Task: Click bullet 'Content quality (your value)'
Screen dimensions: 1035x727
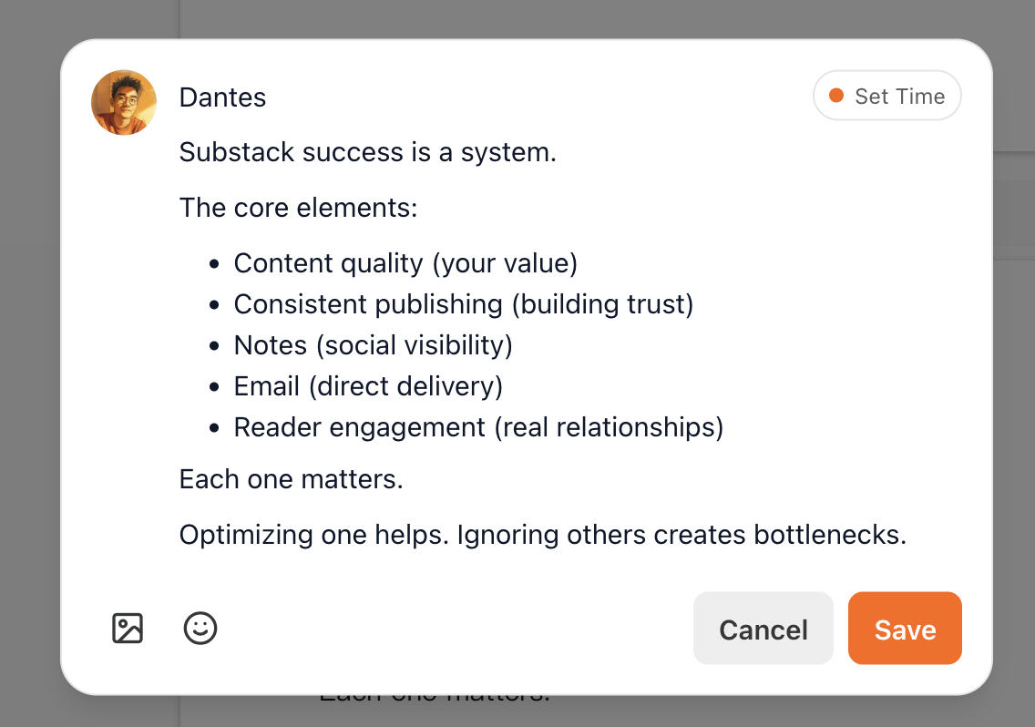Action: pyautogui.click(x=406, y=263)
